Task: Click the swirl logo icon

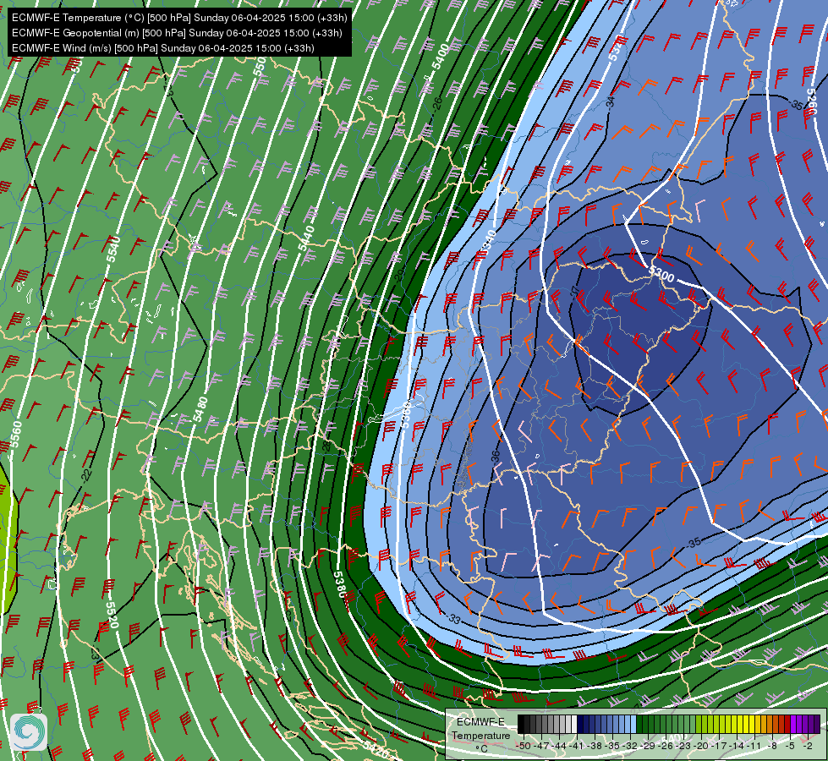Action: [29, 732]
